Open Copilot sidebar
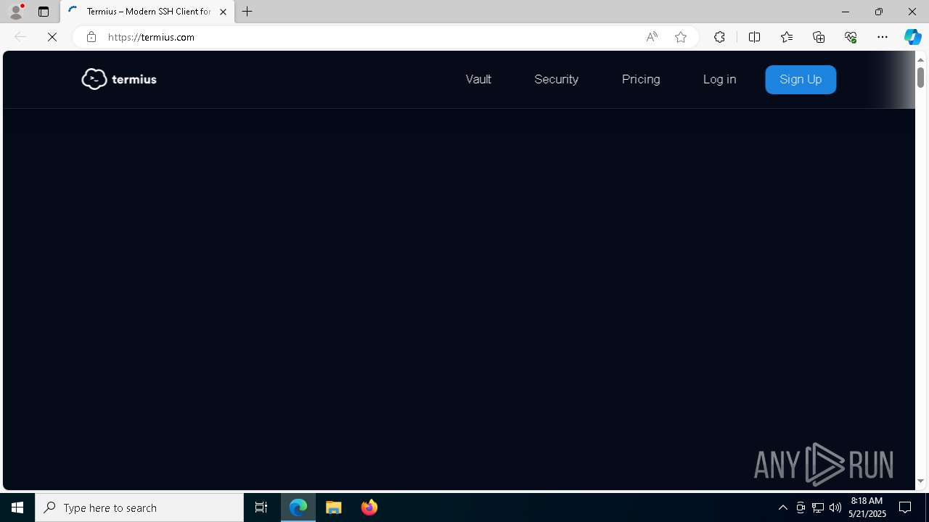929x522 pixels. click(913, 37)
